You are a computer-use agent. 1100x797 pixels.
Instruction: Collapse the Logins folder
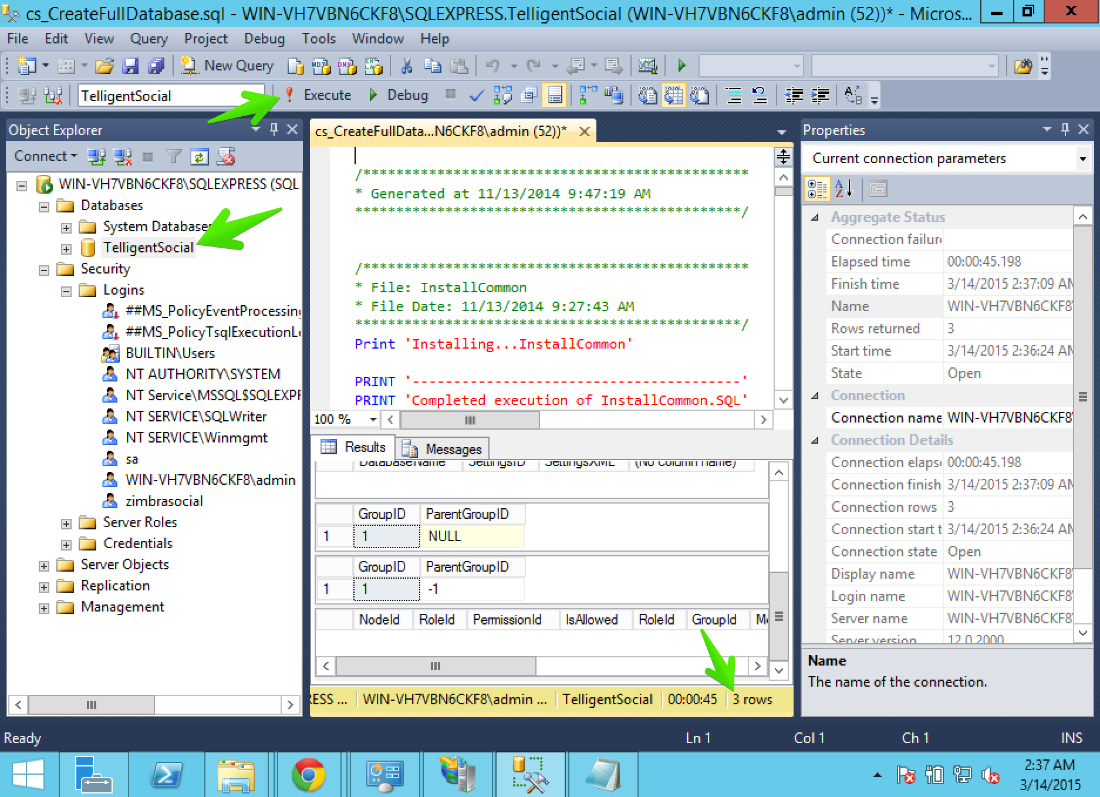click(66, 291)
